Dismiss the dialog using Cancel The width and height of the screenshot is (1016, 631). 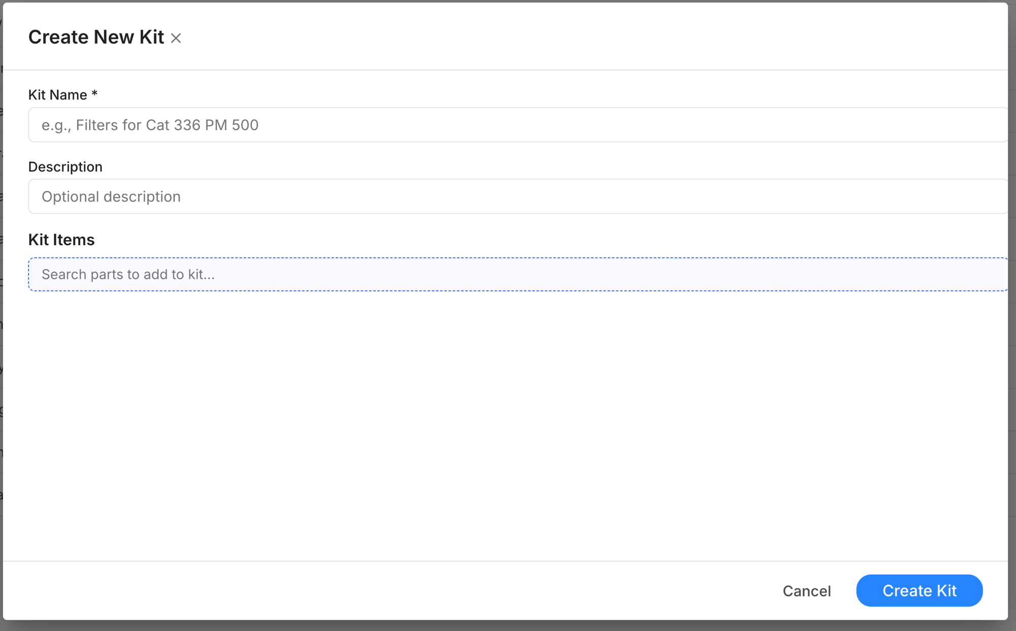coord(806,590)
